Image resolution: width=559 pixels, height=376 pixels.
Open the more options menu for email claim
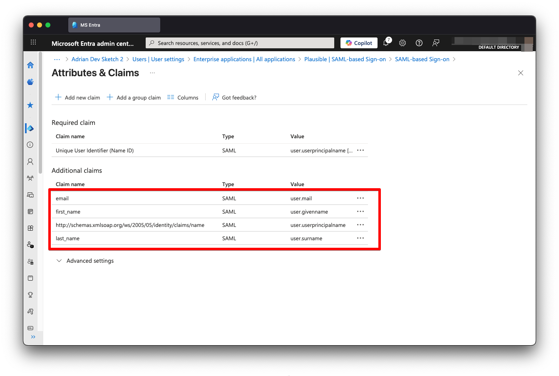[x=360, y=199]
